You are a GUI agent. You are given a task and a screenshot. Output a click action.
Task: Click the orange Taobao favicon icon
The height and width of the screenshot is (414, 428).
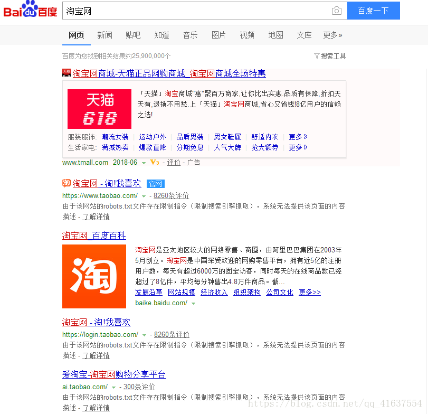click(66, 183)
